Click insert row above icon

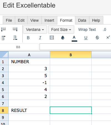click(x=4, y=38)
